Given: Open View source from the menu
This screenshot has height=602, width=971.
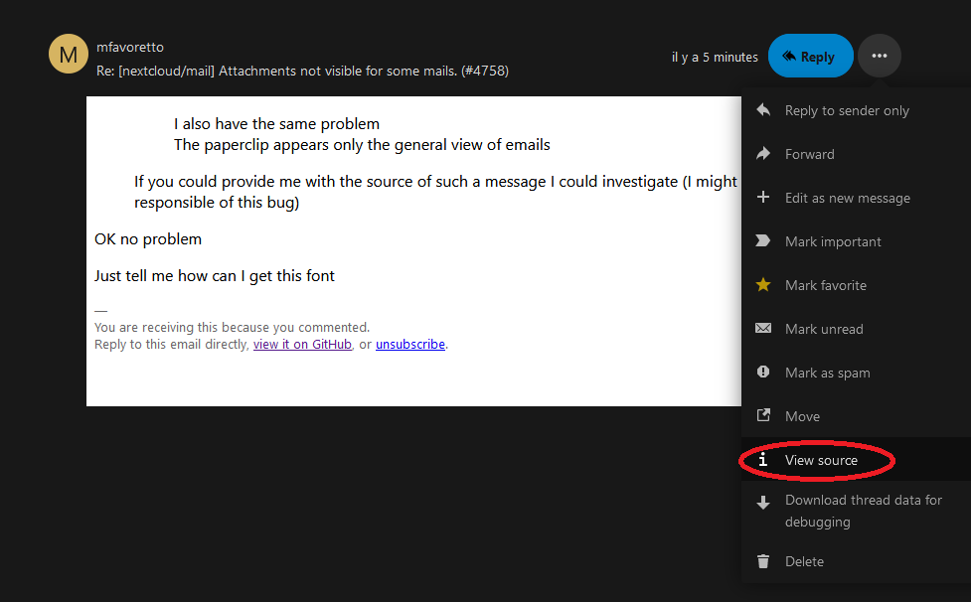Looking at the screenshot, I should coord(856,460).
